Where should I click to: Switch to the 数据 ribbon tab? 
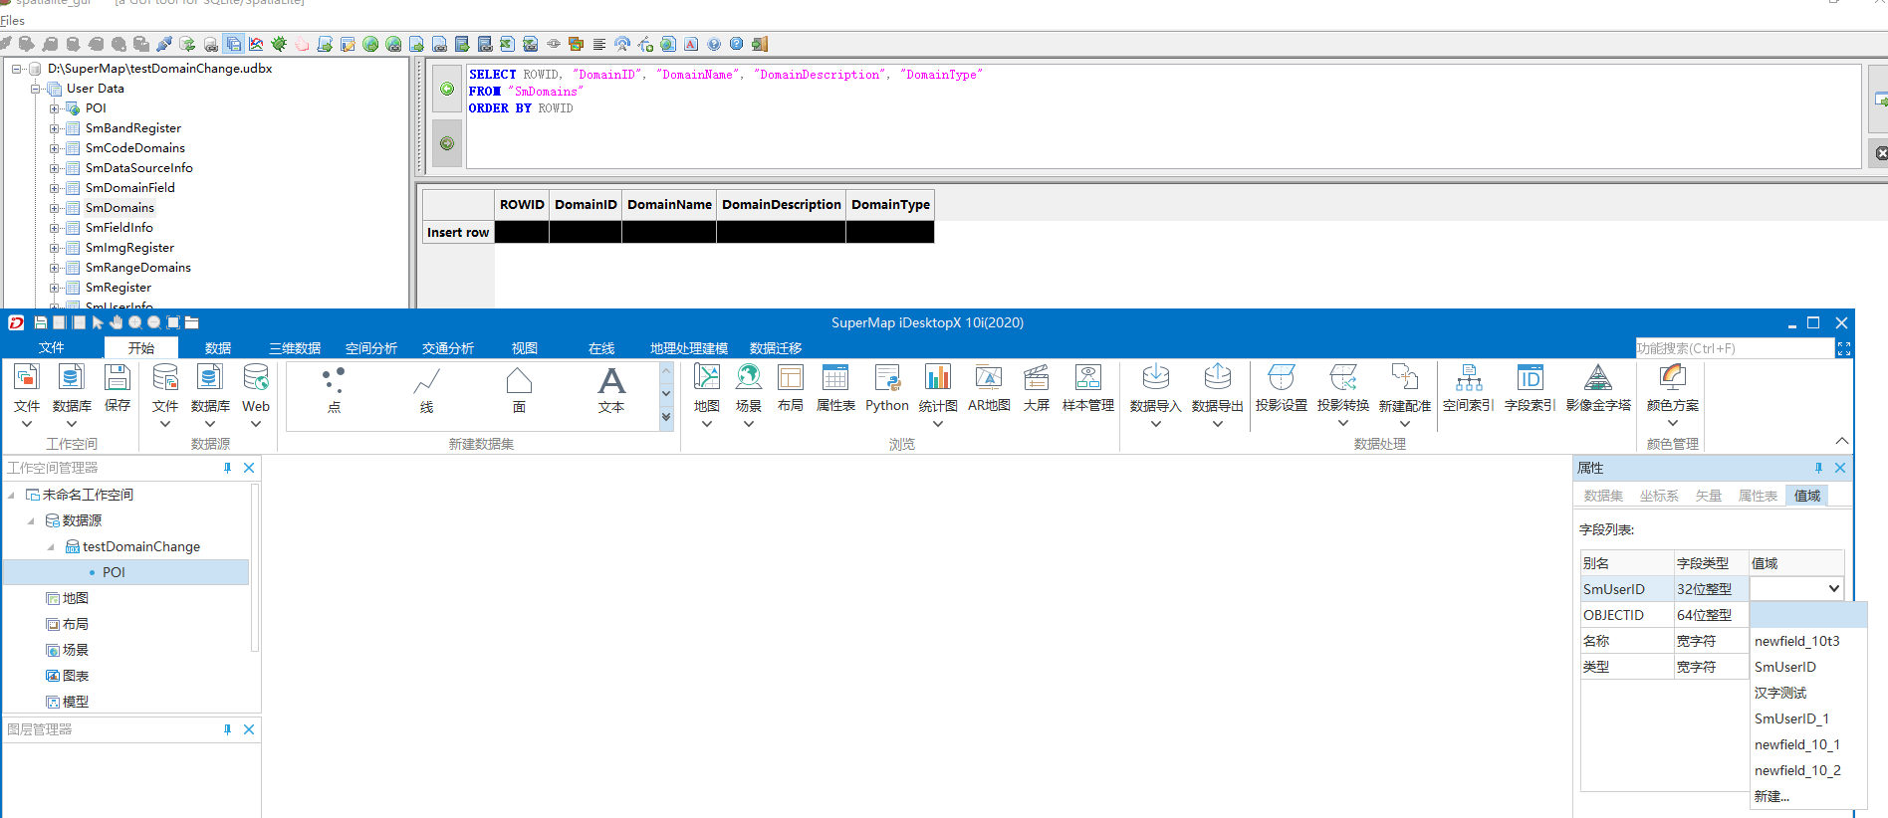point(218,348)
